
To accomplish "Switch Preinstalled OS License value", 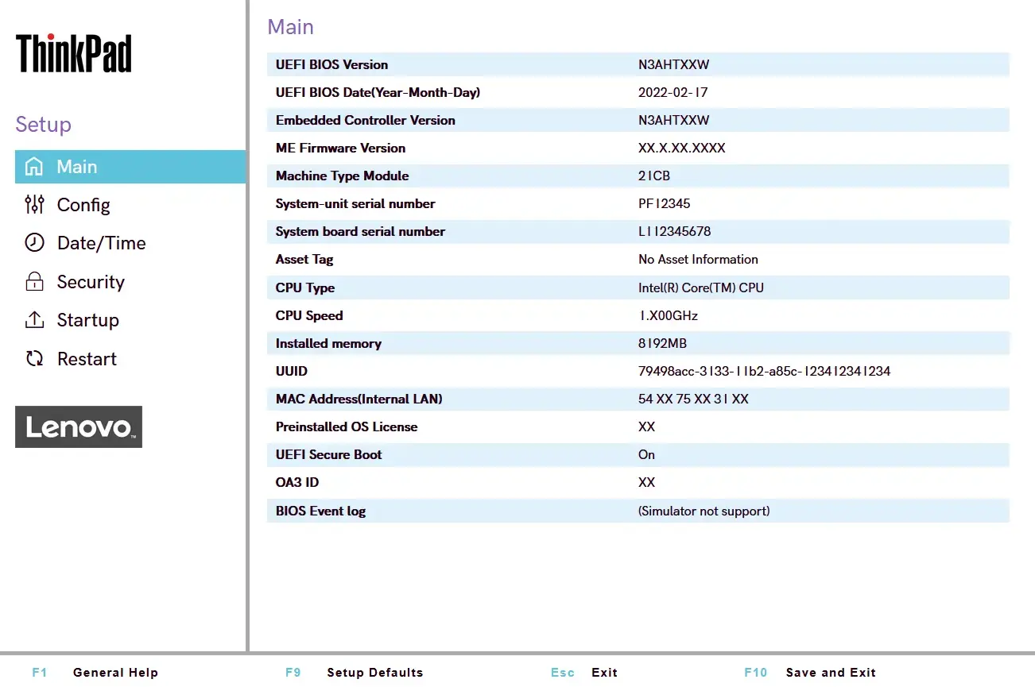I will click(636, 426).
